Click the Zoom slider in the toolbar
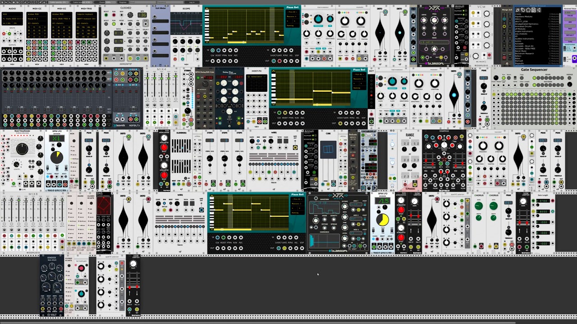The image size is (577, 324). (x=105, y=2)
